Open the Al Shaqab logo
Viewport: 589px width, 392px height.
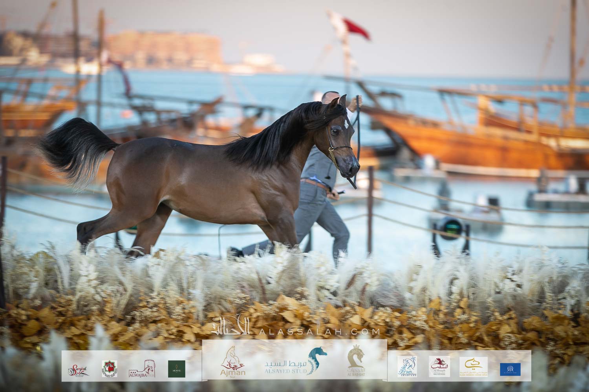(x=439, y=367)
